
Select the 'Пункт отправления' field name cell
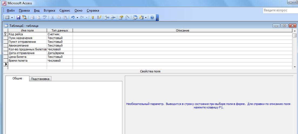coord(27,42)
